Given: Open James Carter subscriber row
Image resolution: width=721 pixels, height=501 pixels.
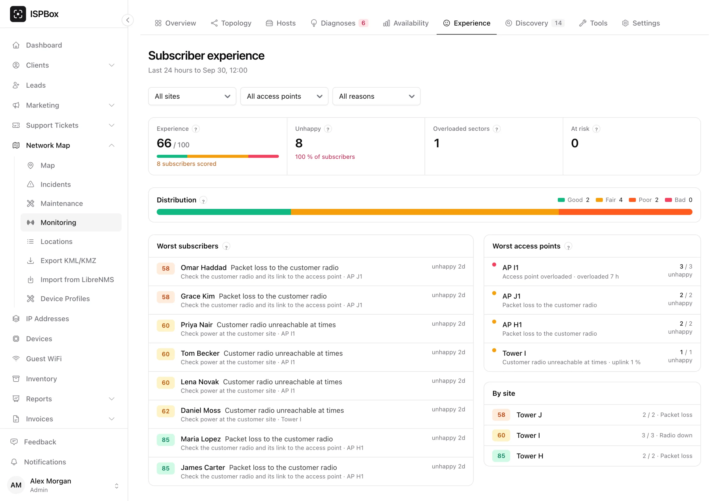Looking at the screenshot, I should point(311,472).
